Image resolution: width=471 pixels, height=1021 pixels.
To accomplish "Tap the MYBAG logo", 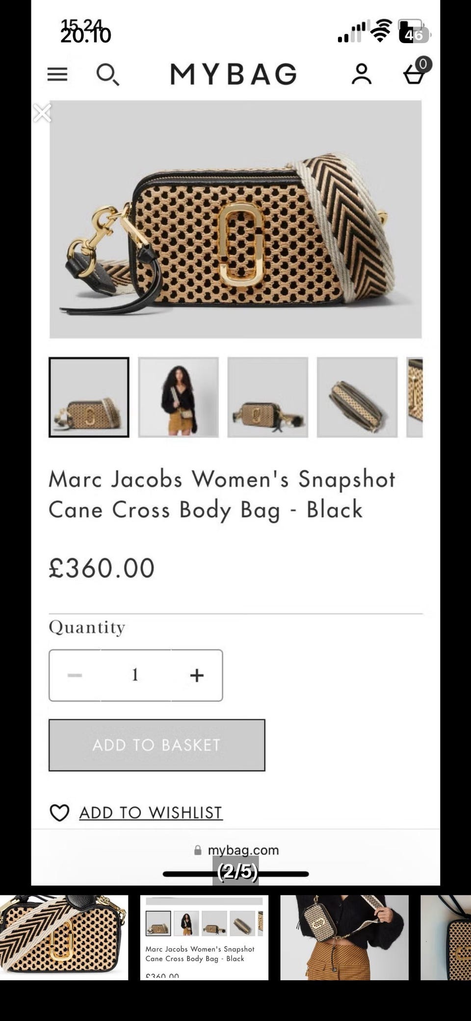I will click(234, 74).
